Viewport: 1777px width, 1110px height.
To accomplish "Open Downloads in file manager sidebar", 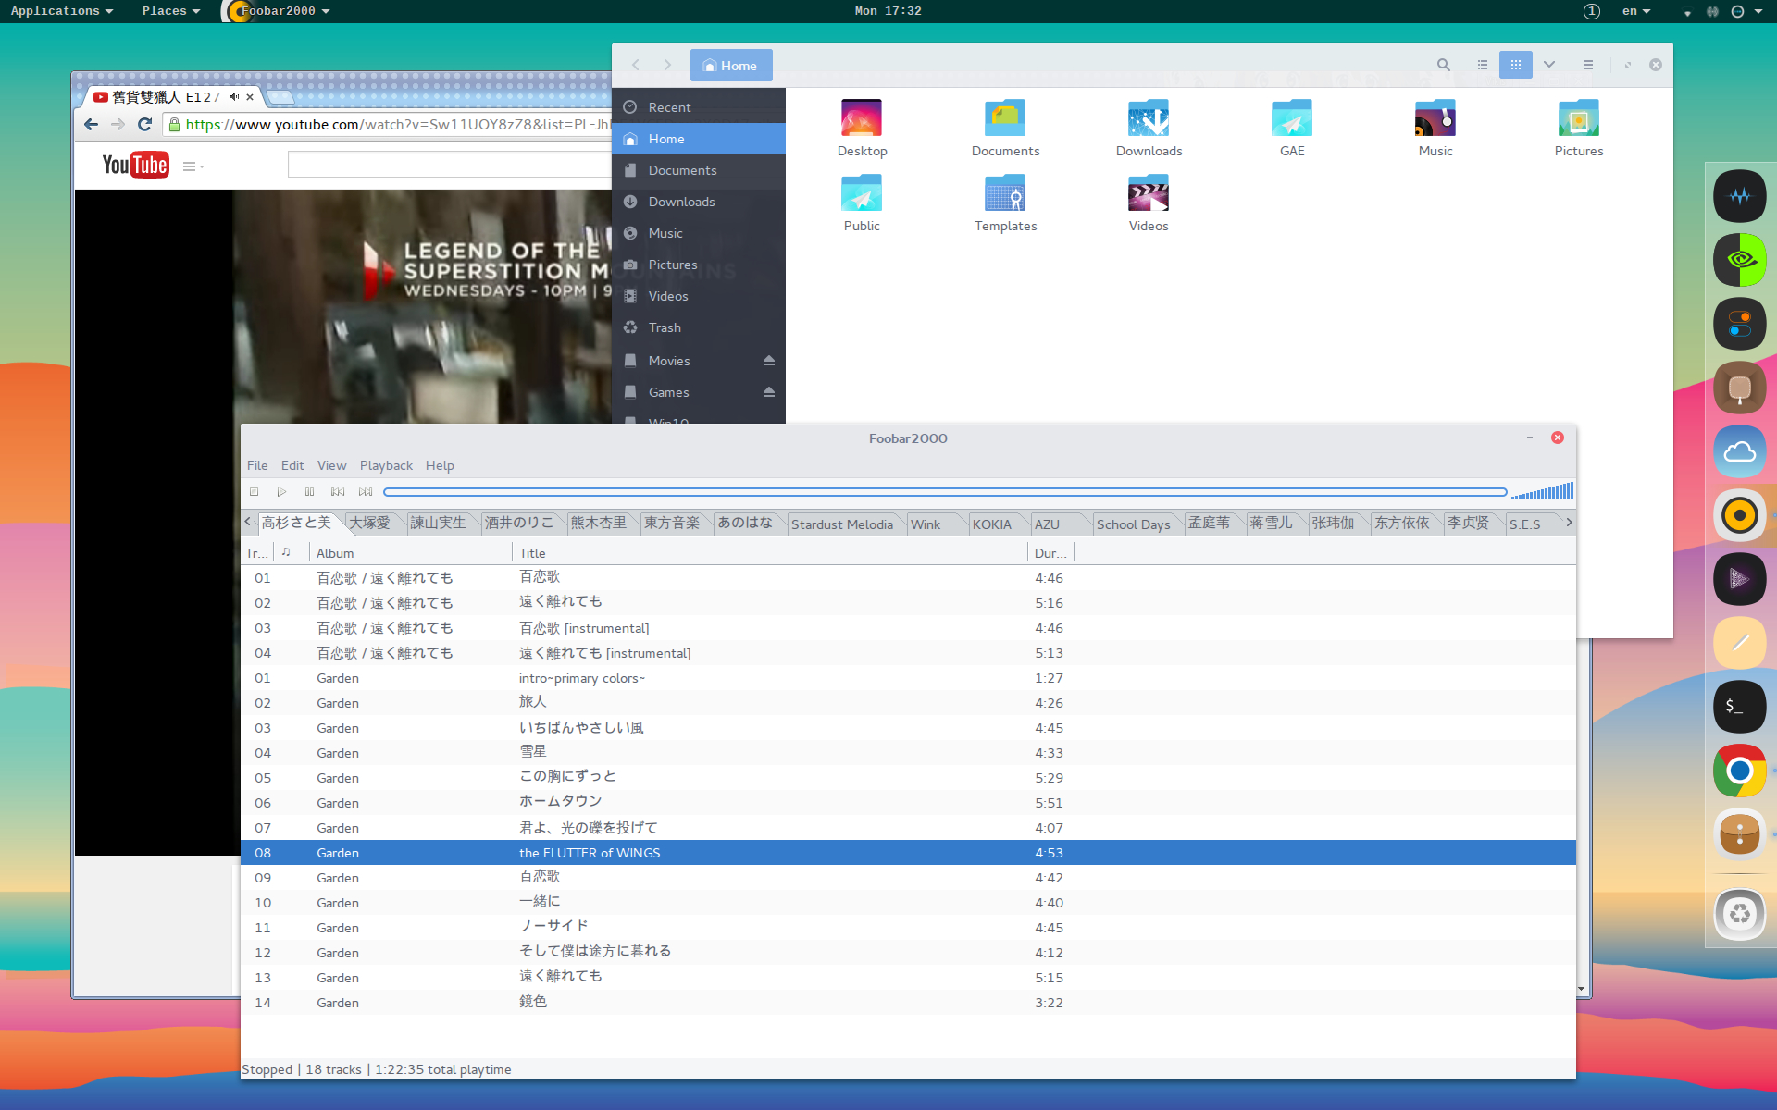I will click(x=681, y=202).
